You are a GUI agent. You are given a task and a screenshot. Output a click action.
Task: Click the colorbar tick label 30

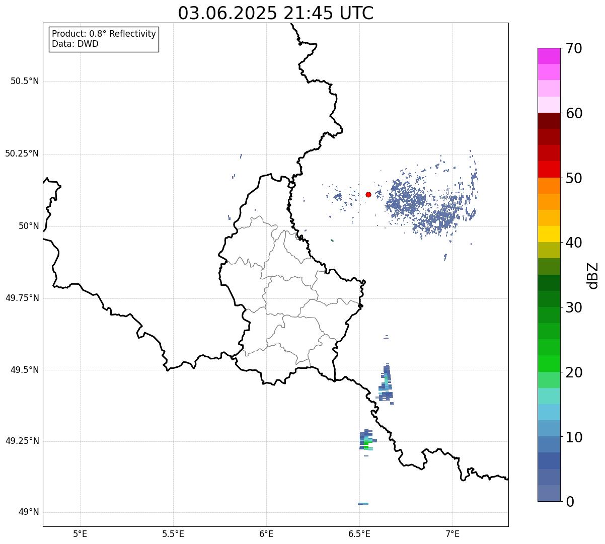pyautogui.click(x=574, y=307)
